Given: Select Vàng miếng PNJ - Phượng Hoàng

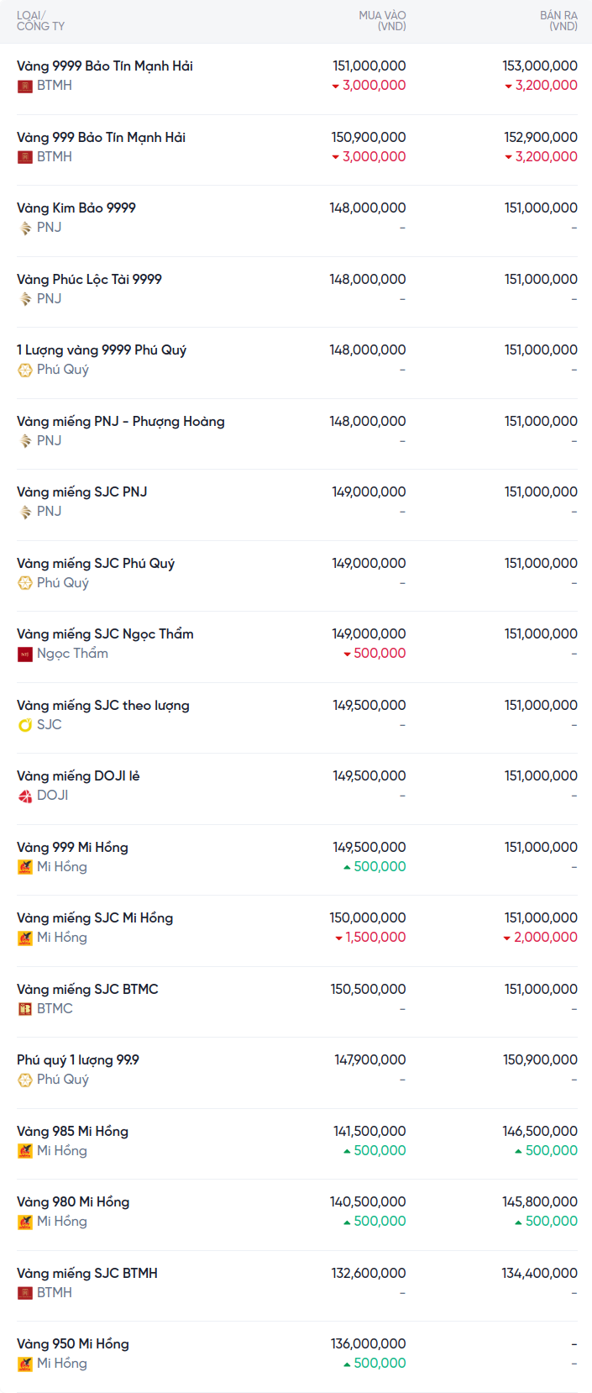Looking at the screenshot, I should click(x=121, y=422).
